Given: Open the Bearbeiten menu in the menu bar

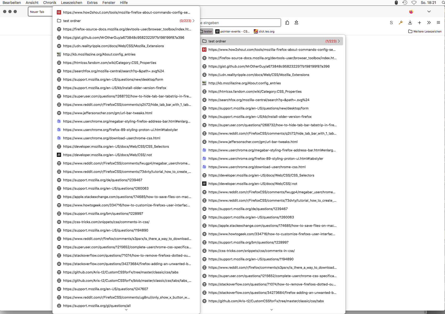Looking at the screenshot, I should [x=12, y=3].
